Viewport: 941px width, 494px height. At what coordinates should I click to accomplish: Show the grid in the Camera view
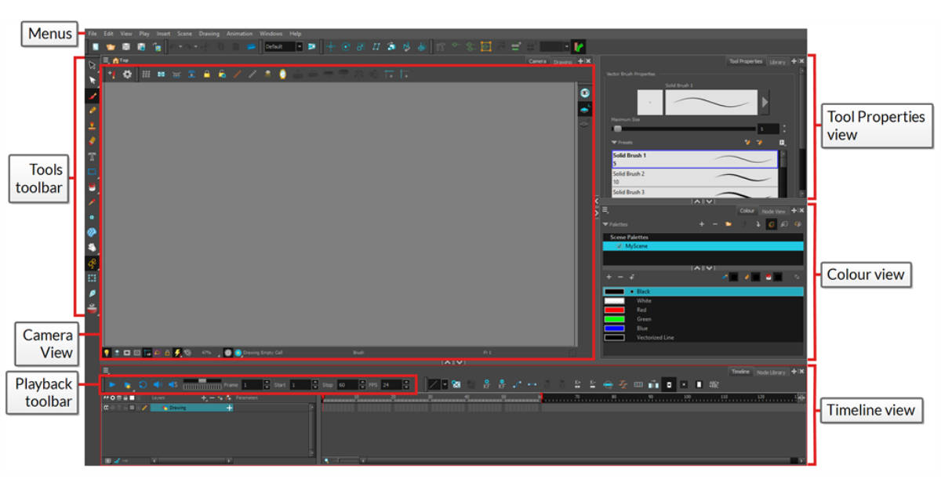coord(147,74)
